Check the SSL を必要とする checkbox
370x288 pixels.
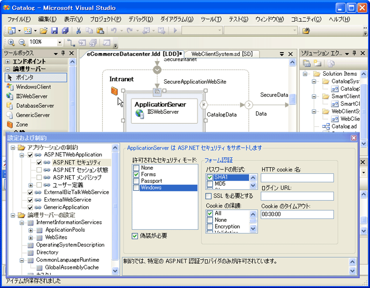208,196
